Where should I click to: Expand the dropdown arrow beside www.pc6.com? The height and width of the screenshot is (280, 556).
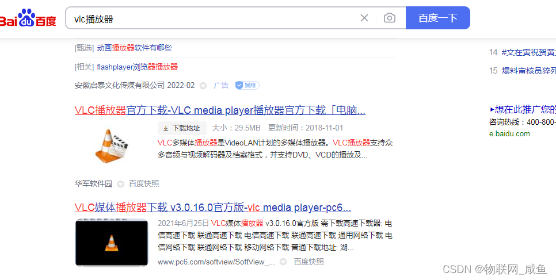[x=283, y=262]
